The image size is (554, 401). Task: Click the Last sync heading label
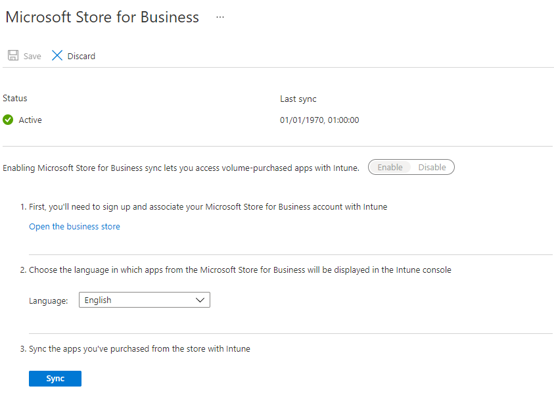pos(298,99)
